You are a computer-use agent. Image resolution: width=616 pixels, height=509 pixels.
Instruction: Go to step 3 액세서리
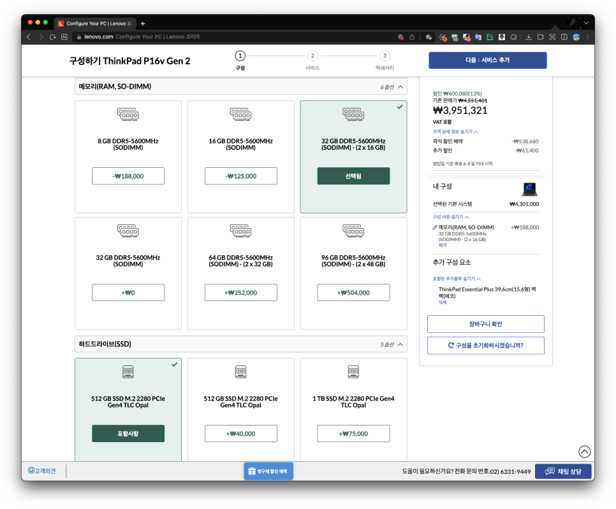tap(385, 60)
